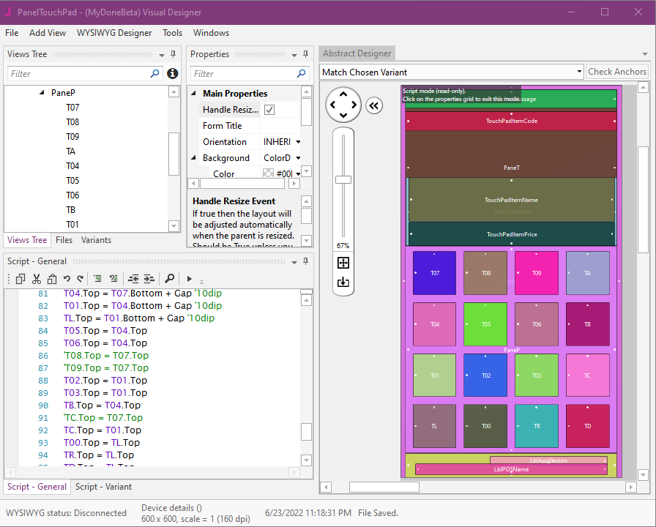This screenshot has width=656, height=527.
Task: Run the script with the play icon
Action: click(x=189, y=279)
